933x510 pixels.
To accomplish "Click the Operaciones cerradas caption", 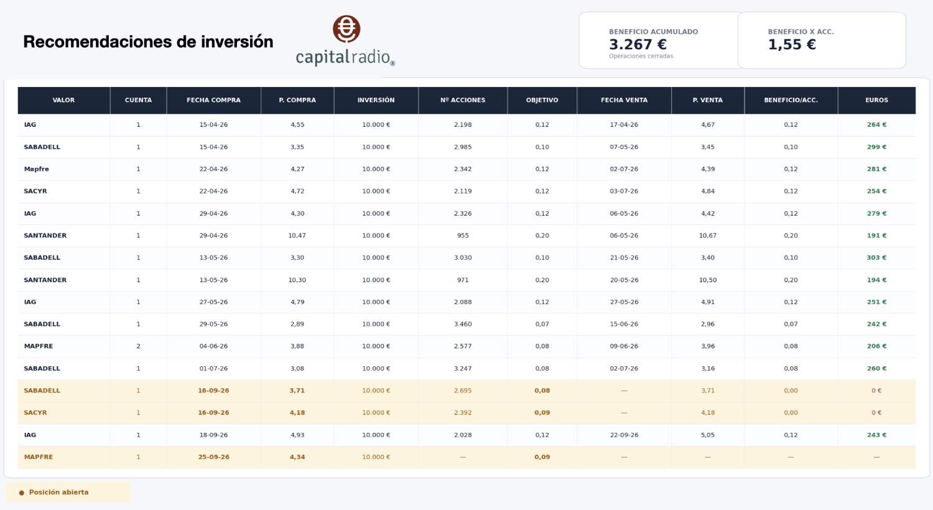I will (x=641, y=56).
